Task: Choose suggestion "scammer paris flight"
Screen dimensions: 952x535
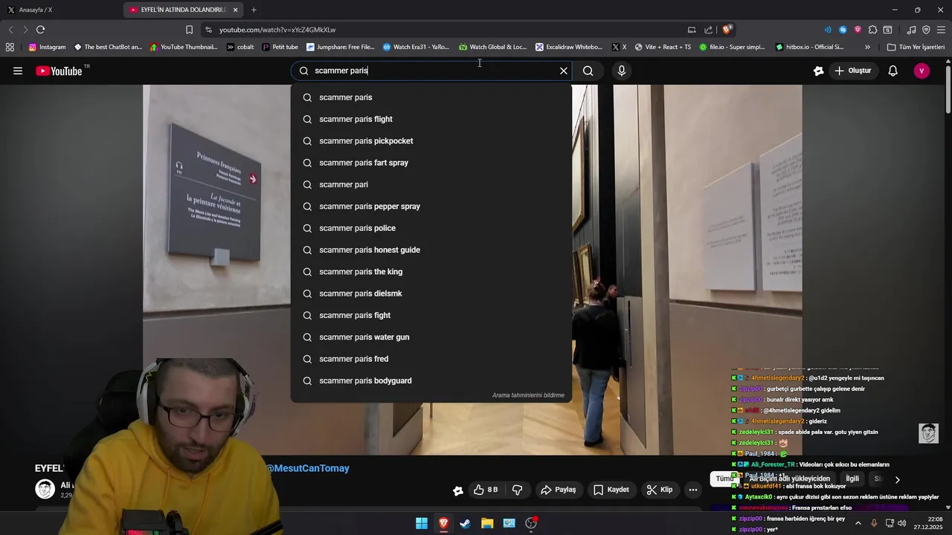Action: [431, 119]
